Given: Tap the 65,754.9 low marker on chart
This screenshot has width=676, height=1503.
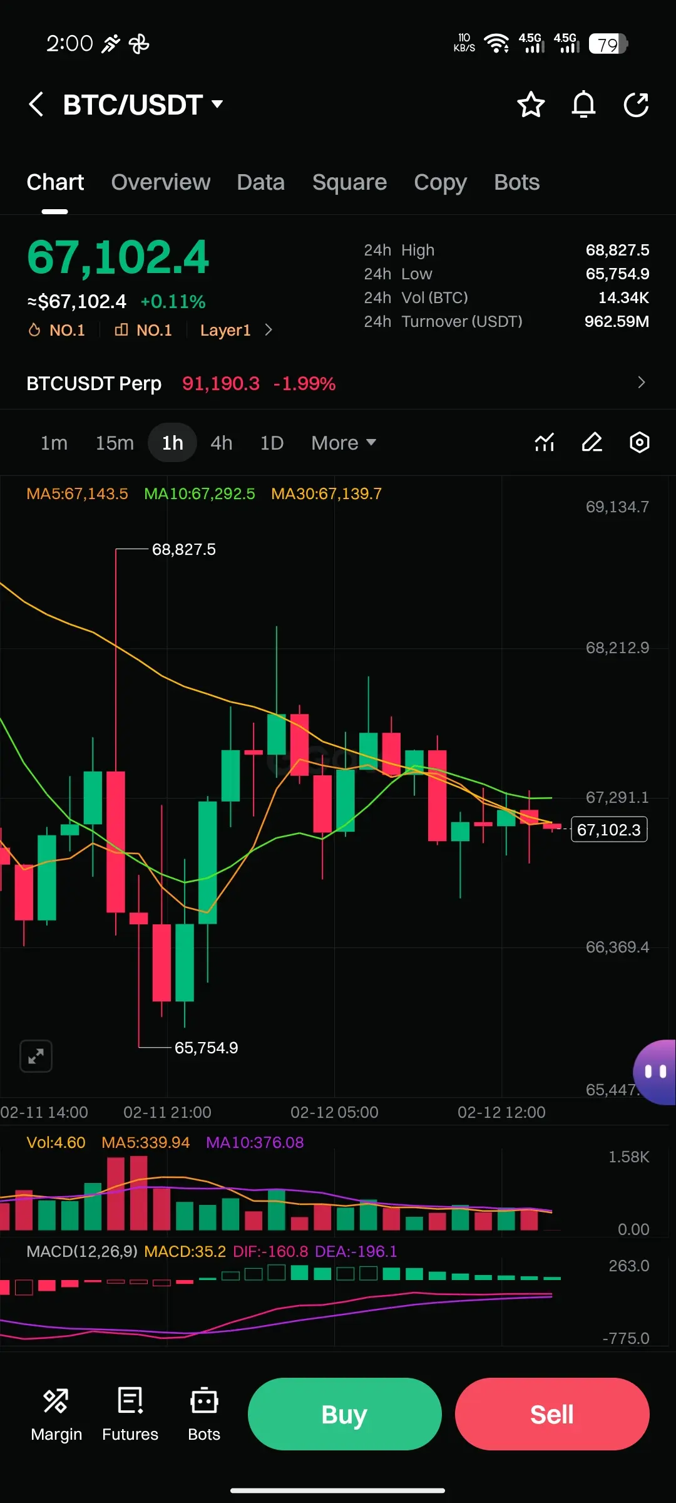Looking at the screenshot, I should [207, 1048].
